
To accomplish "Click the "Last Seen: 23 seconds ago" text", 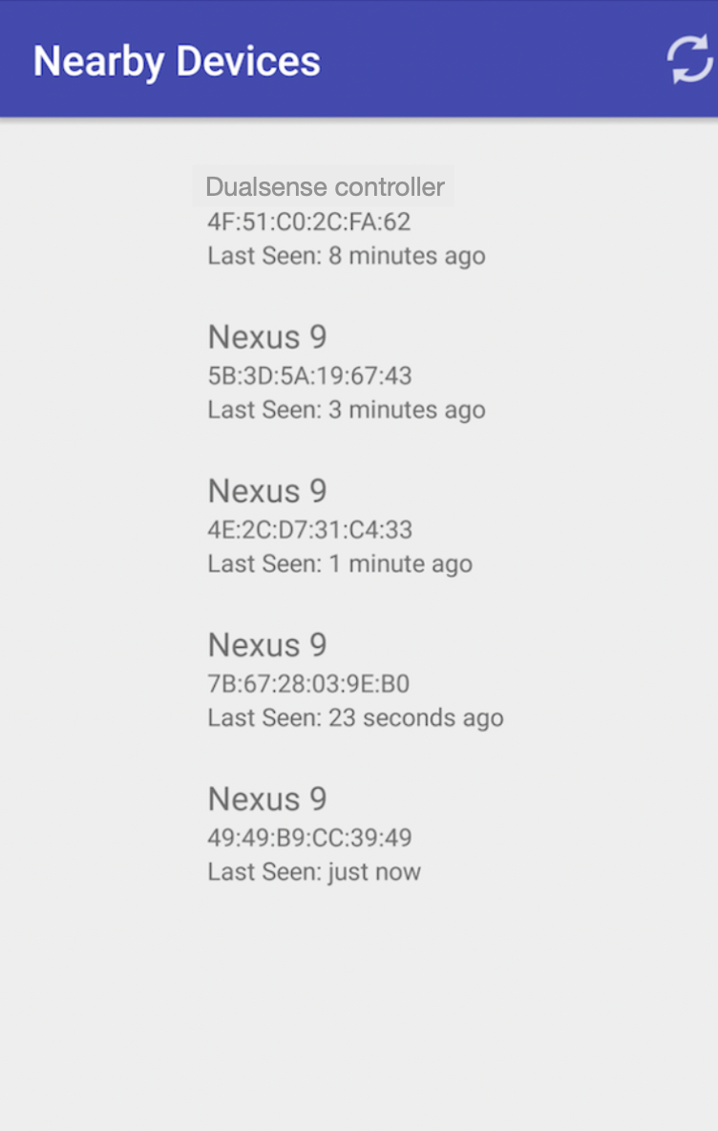I will 355,717.
